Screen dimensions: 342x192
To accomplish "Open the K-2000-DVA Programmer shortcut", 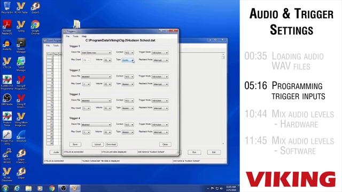I will click(7, 83).
